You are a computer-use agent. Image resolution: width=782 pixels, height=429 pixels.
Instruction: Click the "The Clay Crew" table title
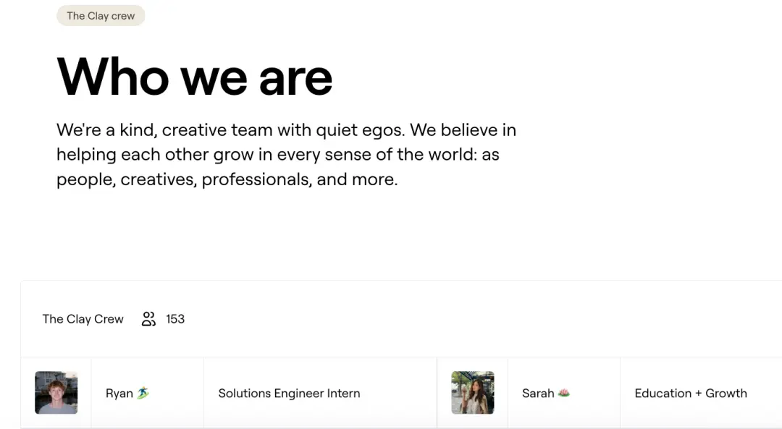(x=83, y=319)
